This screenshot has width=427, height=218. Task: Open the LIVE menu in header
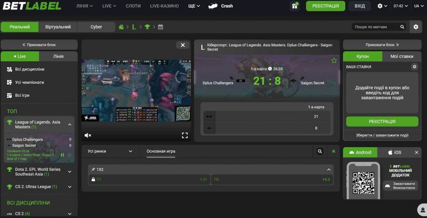(x=109, y=6)
